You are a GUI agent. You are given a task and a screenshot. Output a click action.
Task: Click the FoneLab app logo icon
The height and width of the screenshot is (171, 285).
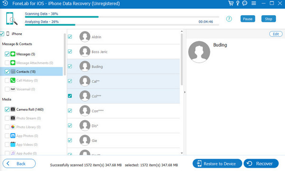[5, 3]
